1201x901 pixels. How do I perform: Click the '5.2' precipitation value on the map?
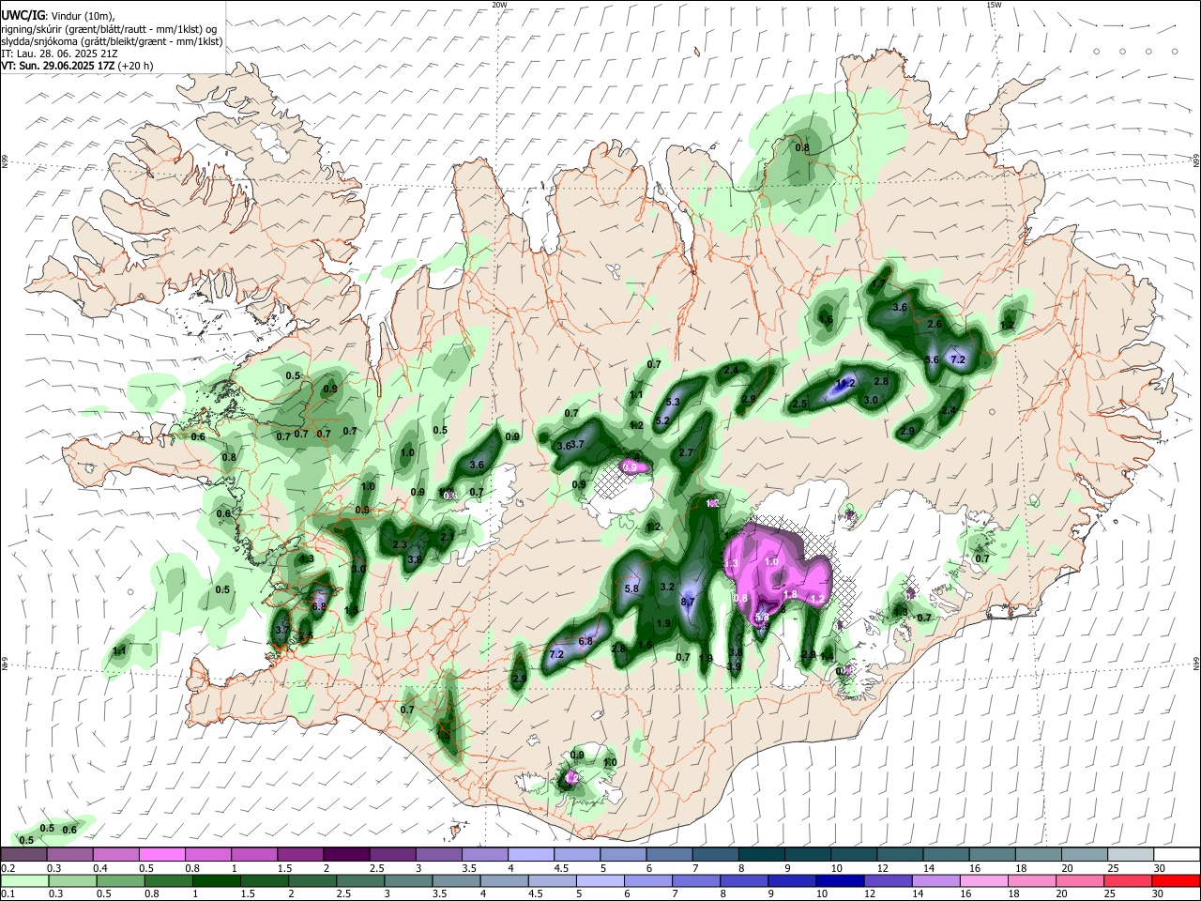(662, 420)
